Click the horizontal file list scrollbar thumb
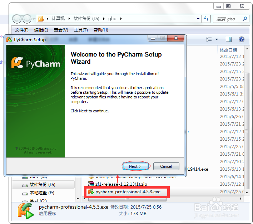The image size is (253, 224). (127, 199)
